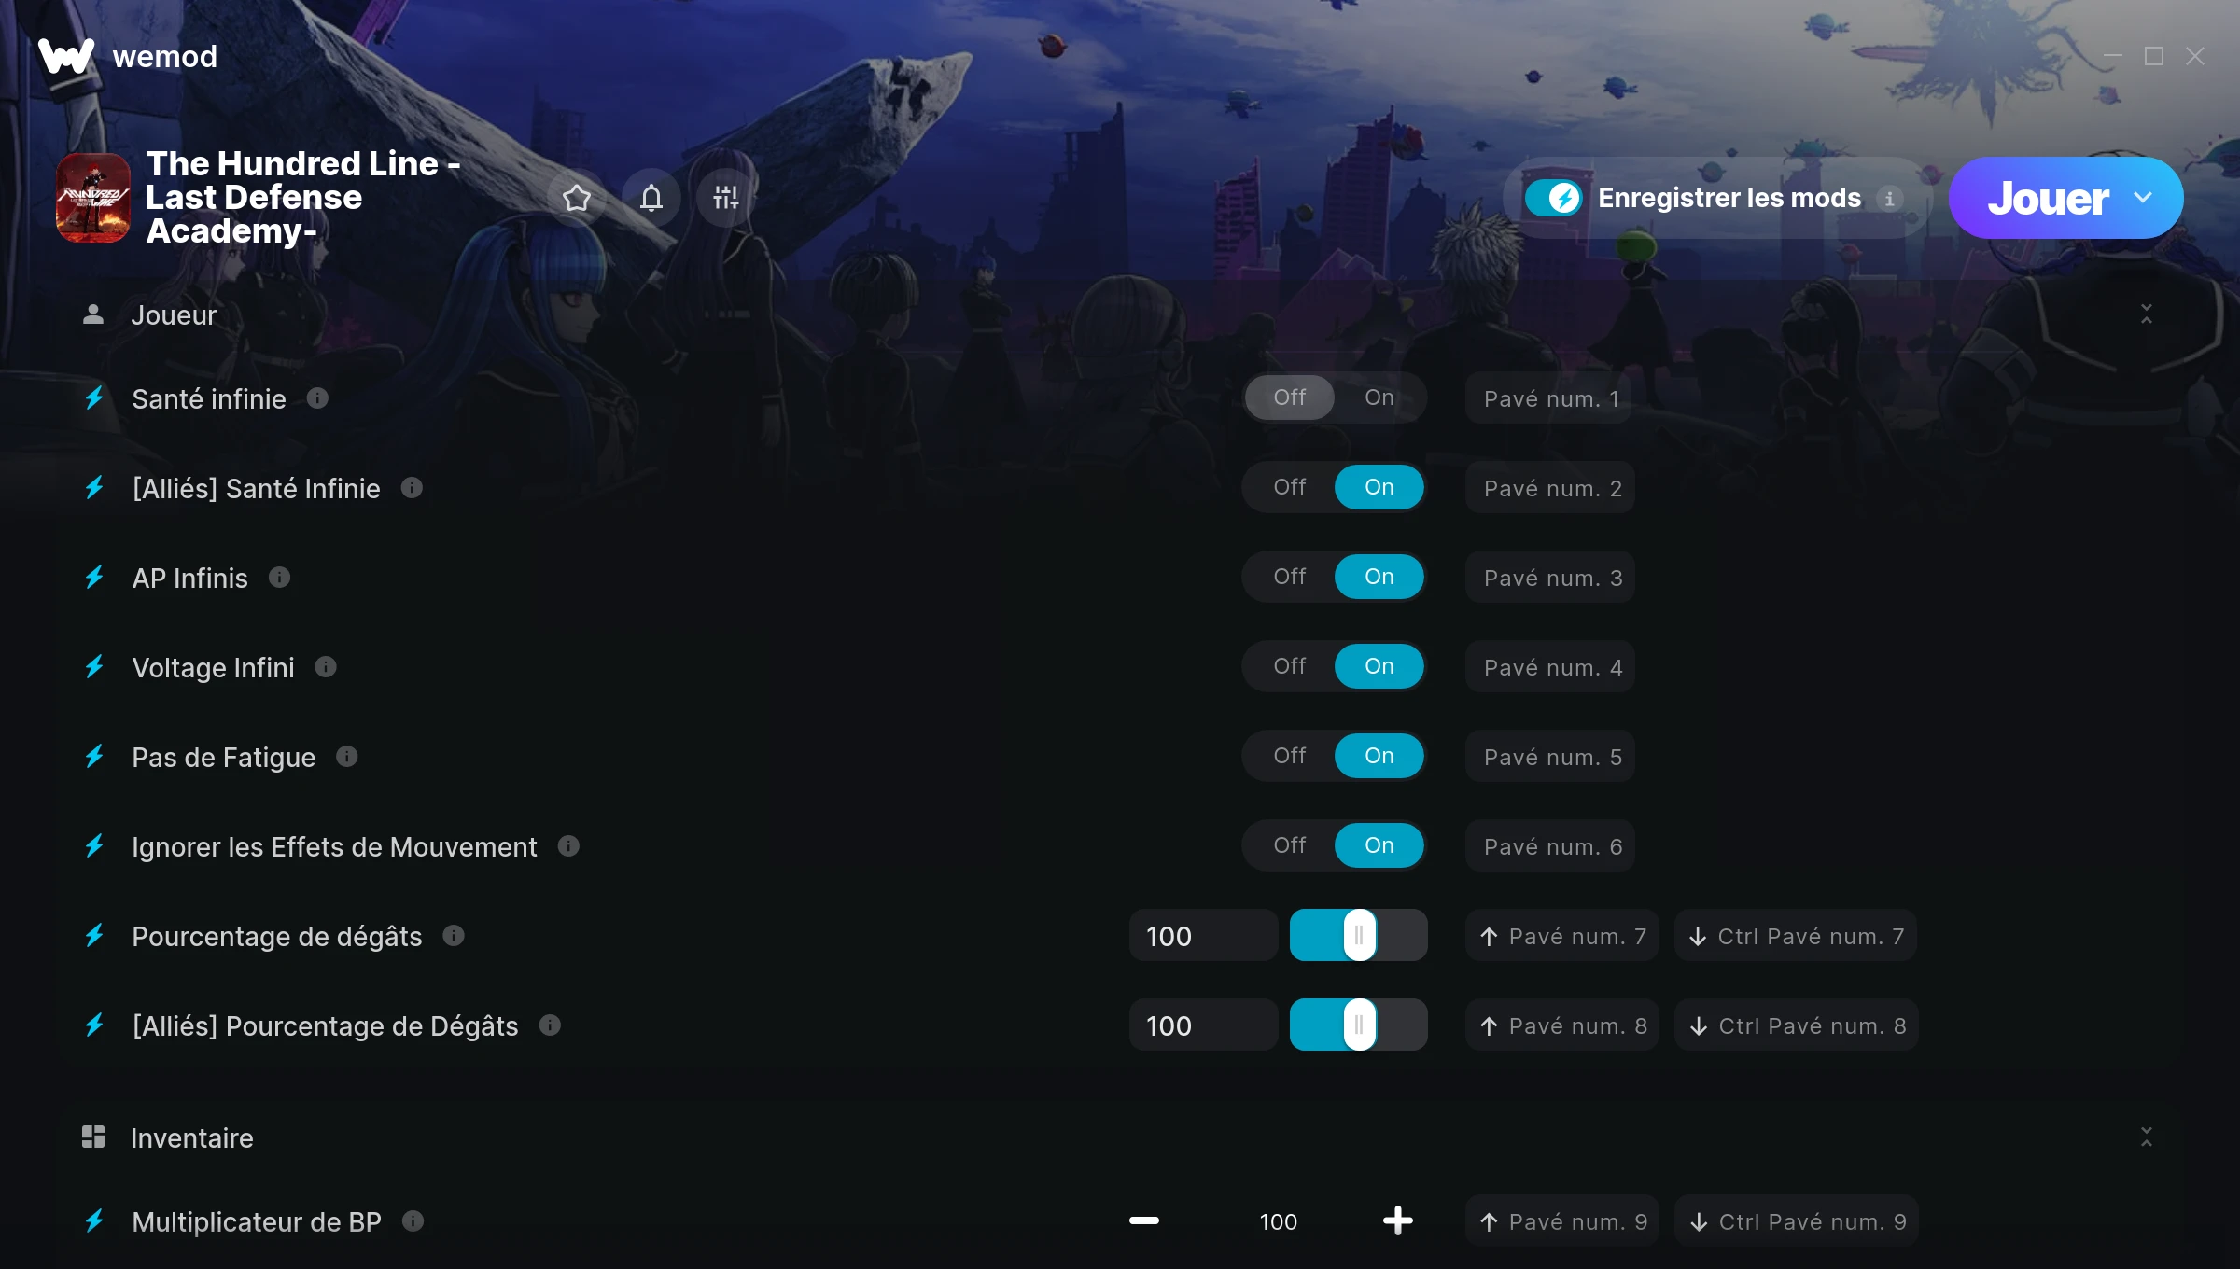This screenshot has height=1269, width=2240.
Task: Click the plus icon for Multiplicateur de BP
Action: 1397,1220
